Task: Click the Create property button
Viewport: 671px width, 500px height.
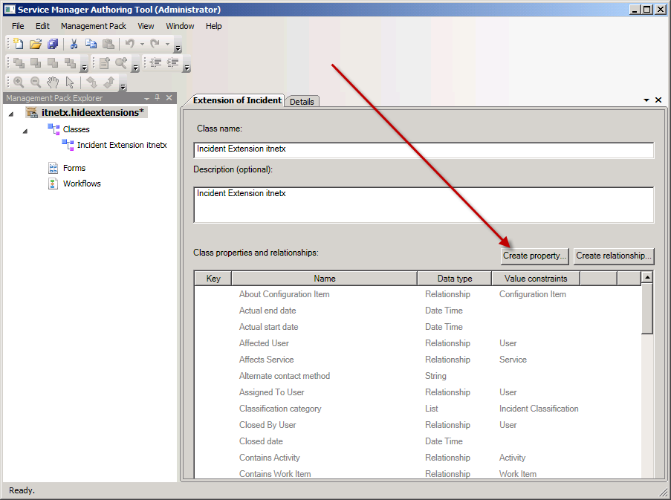Action: (x=535, y=256)
